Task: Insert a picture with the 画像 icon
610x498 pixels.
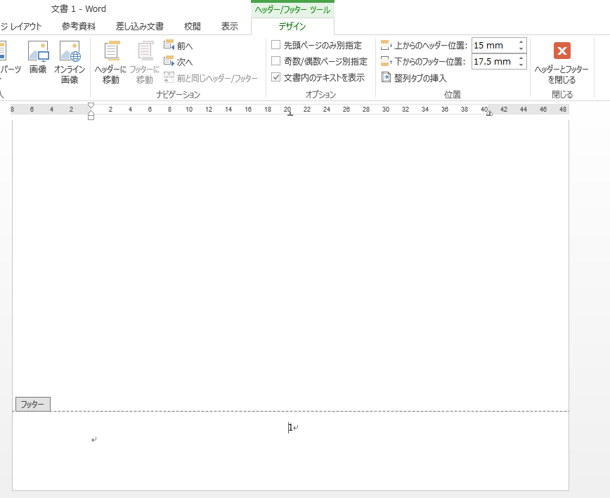Action: click(x=38, y=57)
